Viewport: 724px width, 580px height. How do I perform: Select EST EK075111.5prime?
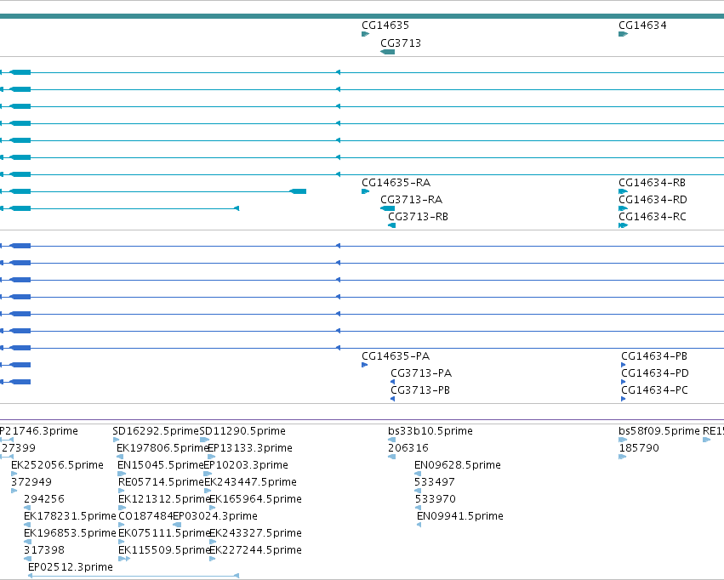[164, 533]
